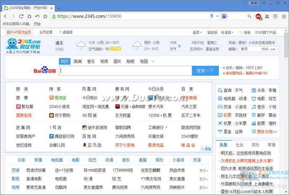The image size is (289, 195).
Task: Click the Baidu search input field
Action: pos(125,71)
